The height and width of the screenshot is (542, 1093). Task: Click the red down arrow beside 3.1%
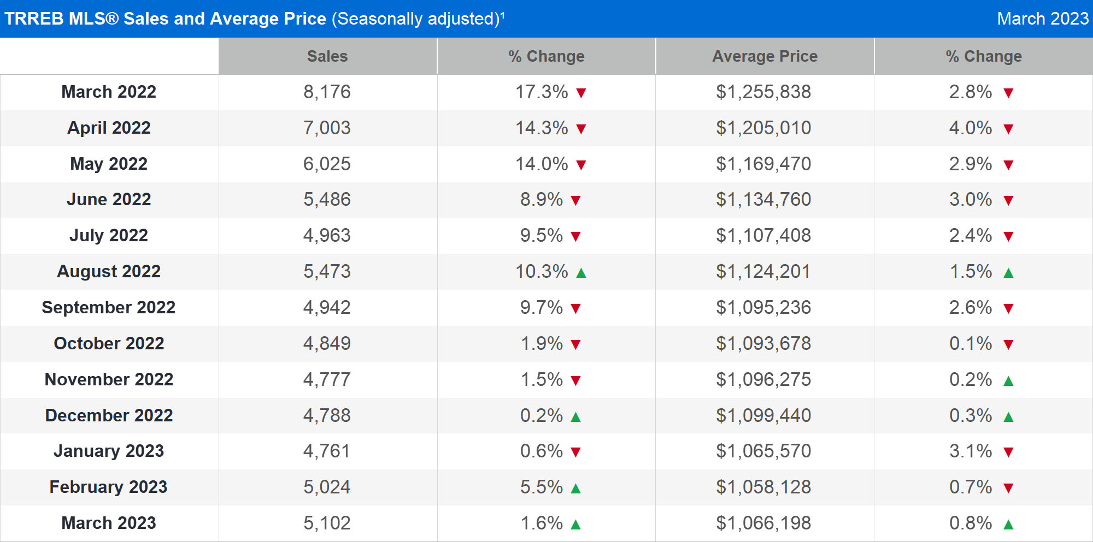(1008, 452)
